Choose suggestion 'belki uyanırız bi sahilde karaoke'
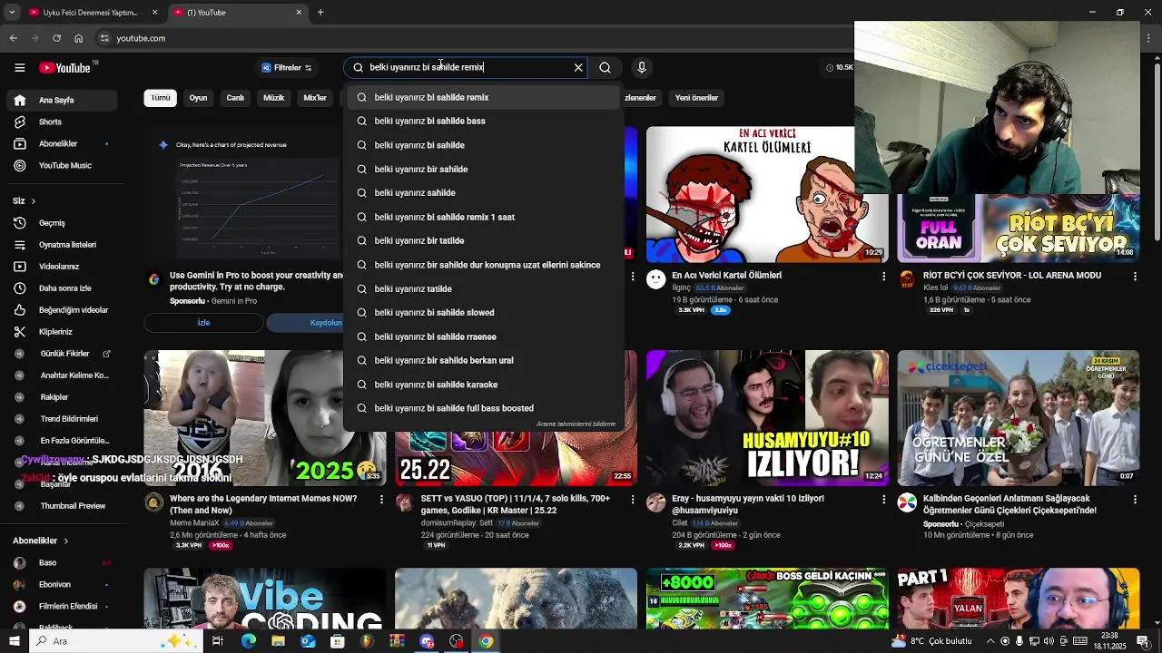 pyautogui.click(x=483, y=385)
